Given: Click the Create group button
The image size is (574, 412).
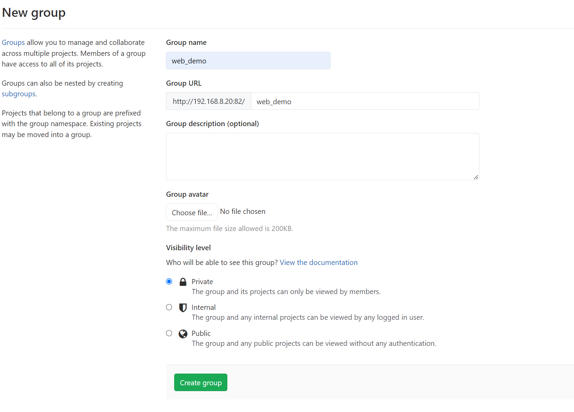Looking at the screenshot, I should click(201, 382).
